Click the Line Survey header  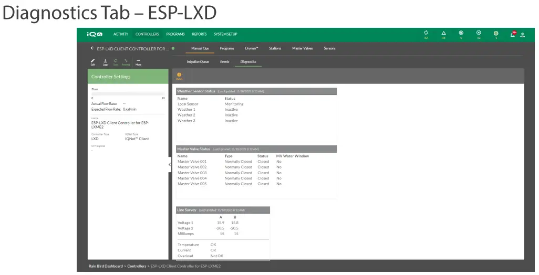[223, 210]
